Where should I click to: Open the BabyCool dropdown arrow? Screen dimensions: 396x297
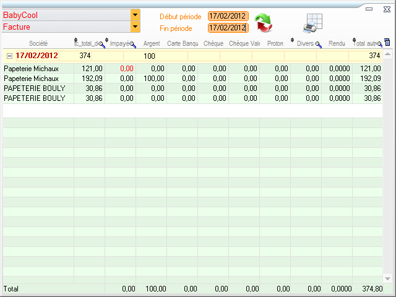pos(136,14)
